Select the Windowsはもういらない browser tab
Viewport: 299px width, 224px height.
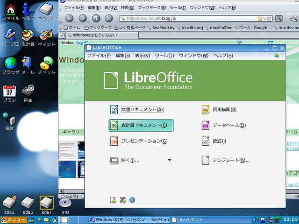coord(101,35)
